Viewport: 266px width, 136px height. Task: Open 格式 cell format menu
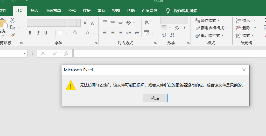click(245, 35)
